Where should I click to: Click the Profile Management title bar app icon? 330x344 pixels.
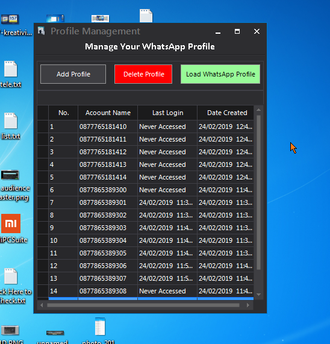(41, 31)
